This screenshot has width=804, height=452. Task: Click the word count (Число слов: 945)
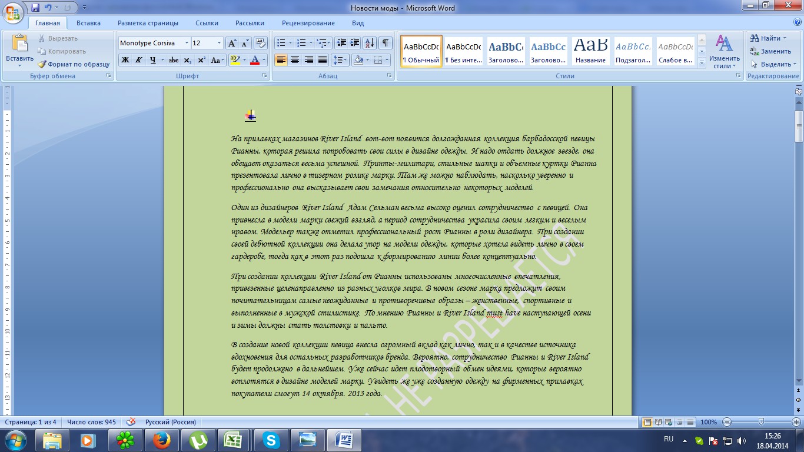click(x=91, y=422)
